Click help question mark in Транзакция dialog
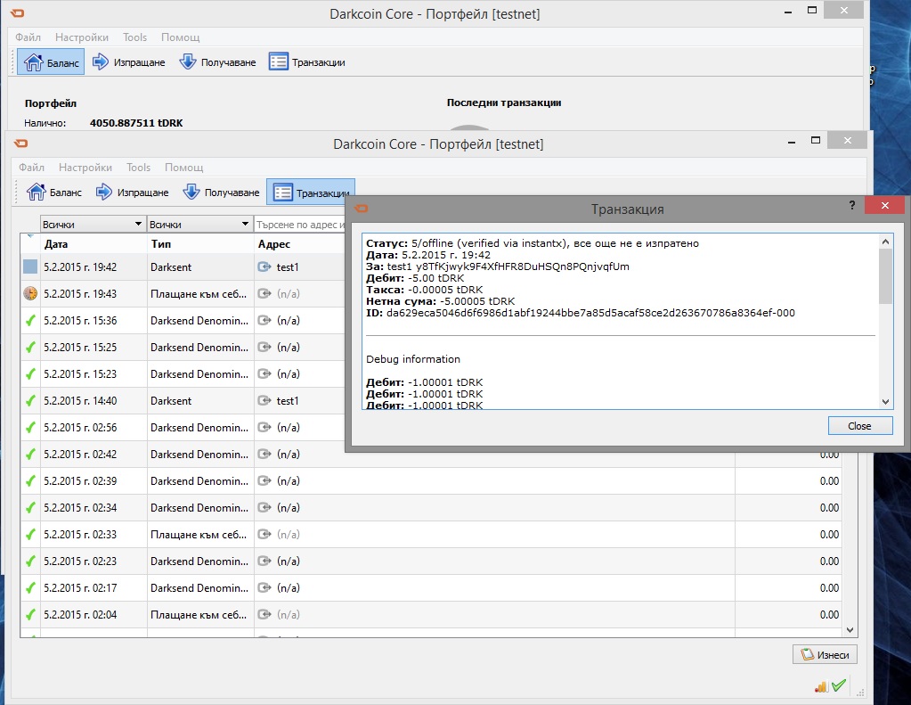Screen dimensions: 911x705 [852, 205]
